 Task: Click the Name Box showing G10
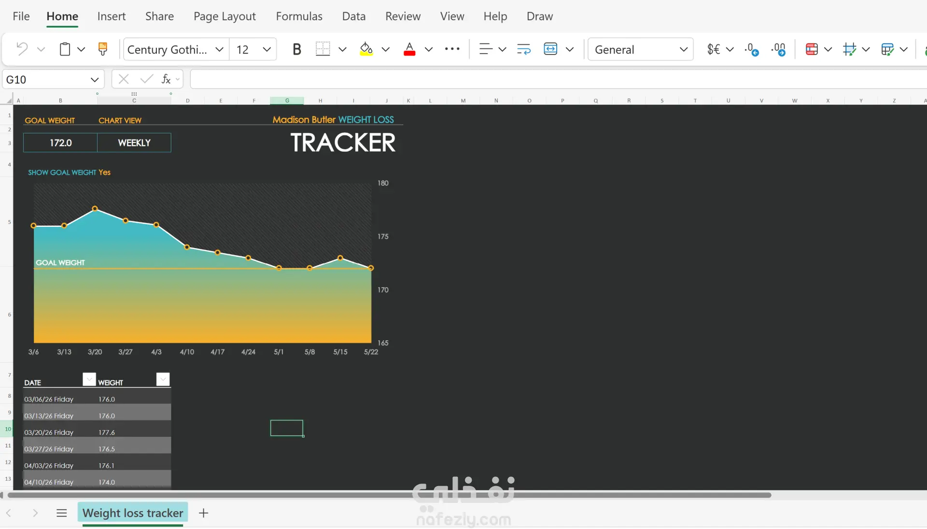(46, 79)
